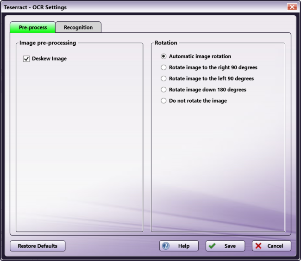Select Rotate image down 180 degrees
The width and height of the screenshot is (301, 261).
coord(163,90)
